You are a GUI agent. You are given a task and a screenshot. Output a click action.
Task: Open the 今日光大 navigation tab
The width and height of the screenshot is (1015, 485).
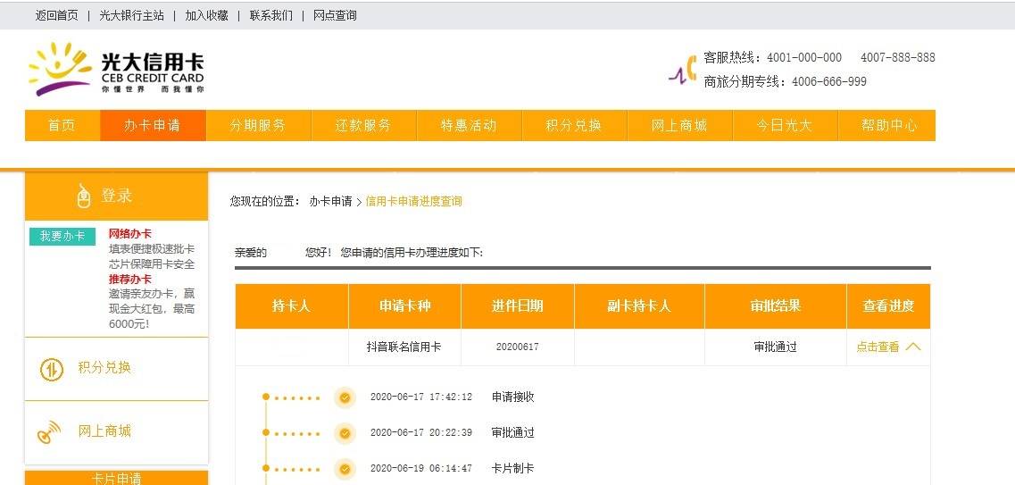[785, 125]
